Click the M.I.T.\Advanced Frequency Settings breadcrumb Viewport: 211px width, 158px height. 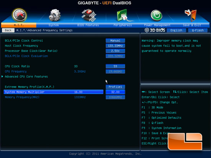(x=44, y=30)
